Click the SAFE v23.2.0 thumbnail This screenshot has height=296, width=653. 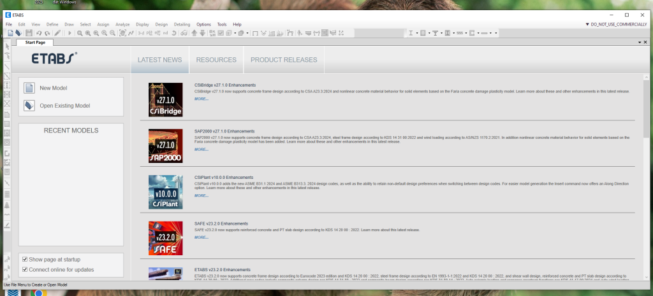coord(165,238)
